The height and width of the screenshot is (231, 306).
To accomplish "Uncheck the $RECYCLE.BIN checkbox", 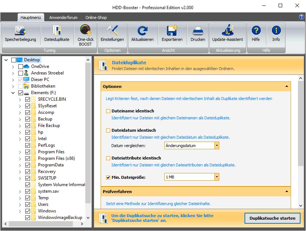I will coord(27,100).
